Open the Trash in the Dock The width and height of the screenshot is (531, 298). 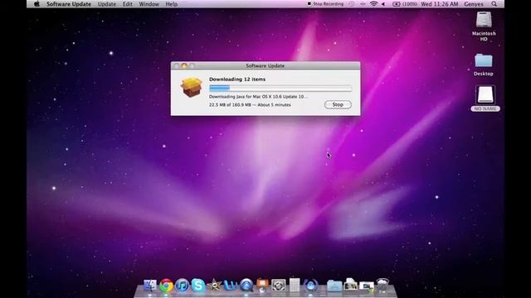point(382,286)
